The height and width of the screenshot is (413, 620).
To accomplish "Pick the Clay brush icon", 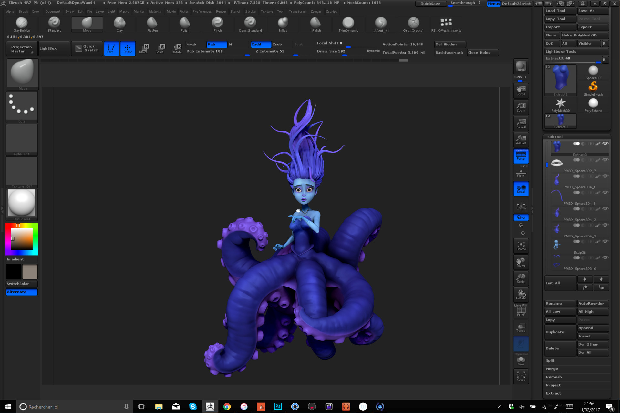I will tap(119, 24).
